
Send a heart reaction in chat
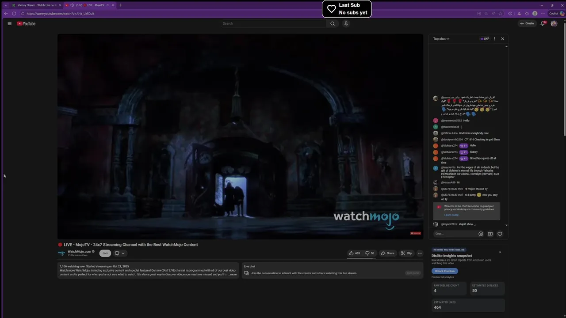(500, 234)
